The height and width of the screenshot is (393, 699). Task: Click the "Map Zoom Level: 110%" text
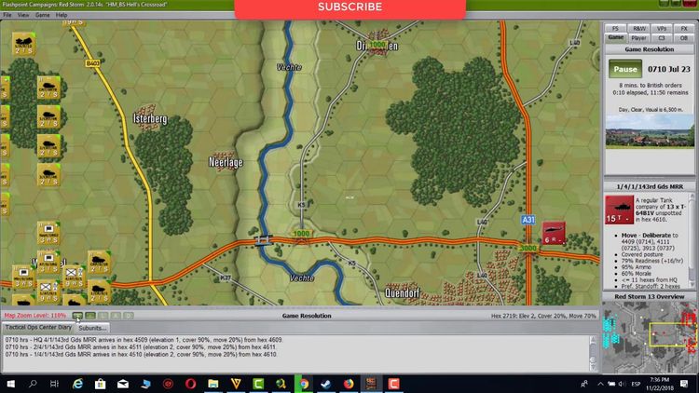[x=35, y=316]
